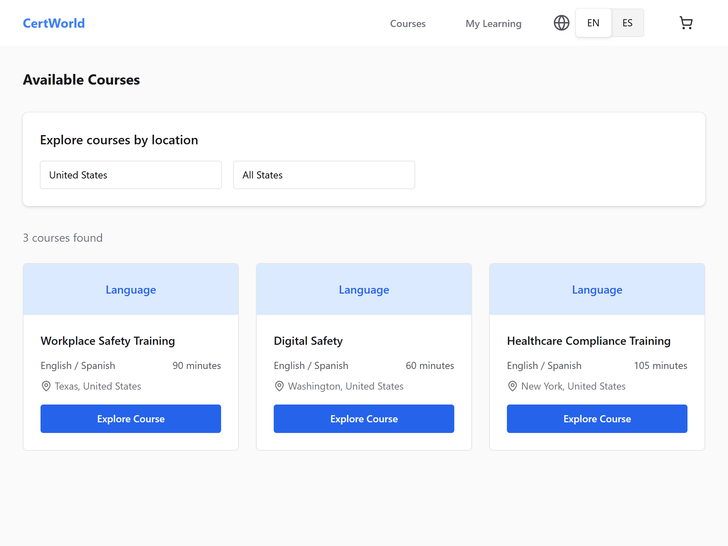Click the New York location pin icon
The height and width of the screenshot is (546, 728).
click(x=512, y=386)
